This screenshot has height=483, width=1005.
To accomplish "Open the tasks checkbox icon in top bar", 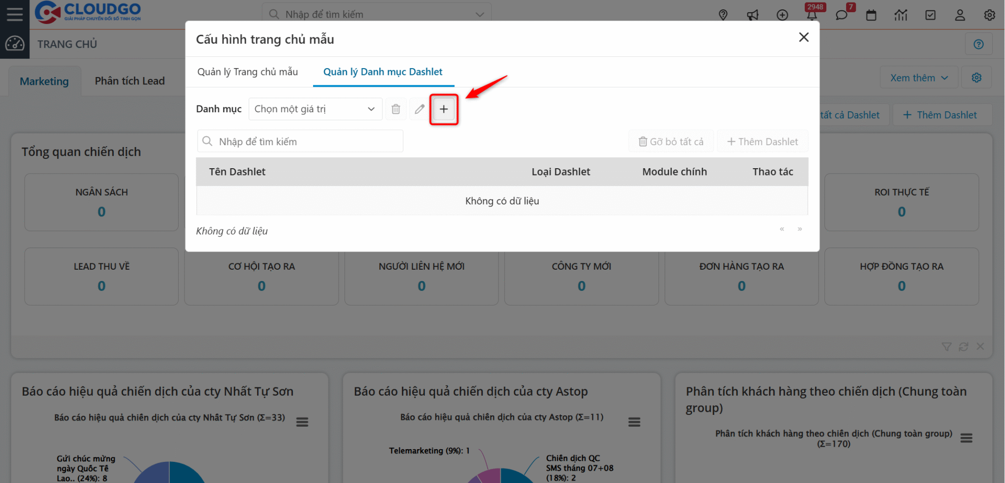I will coord(930,15).
